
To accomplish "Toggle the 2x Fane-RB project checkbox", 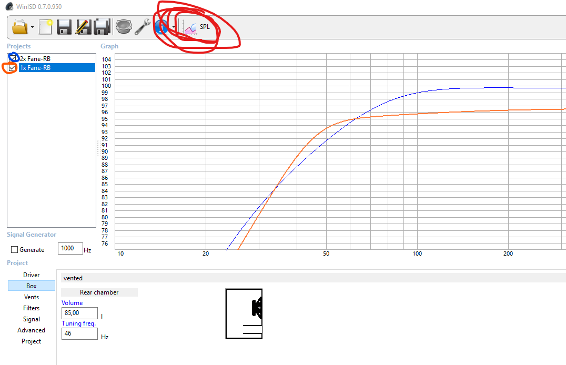I will coord(13,58).
